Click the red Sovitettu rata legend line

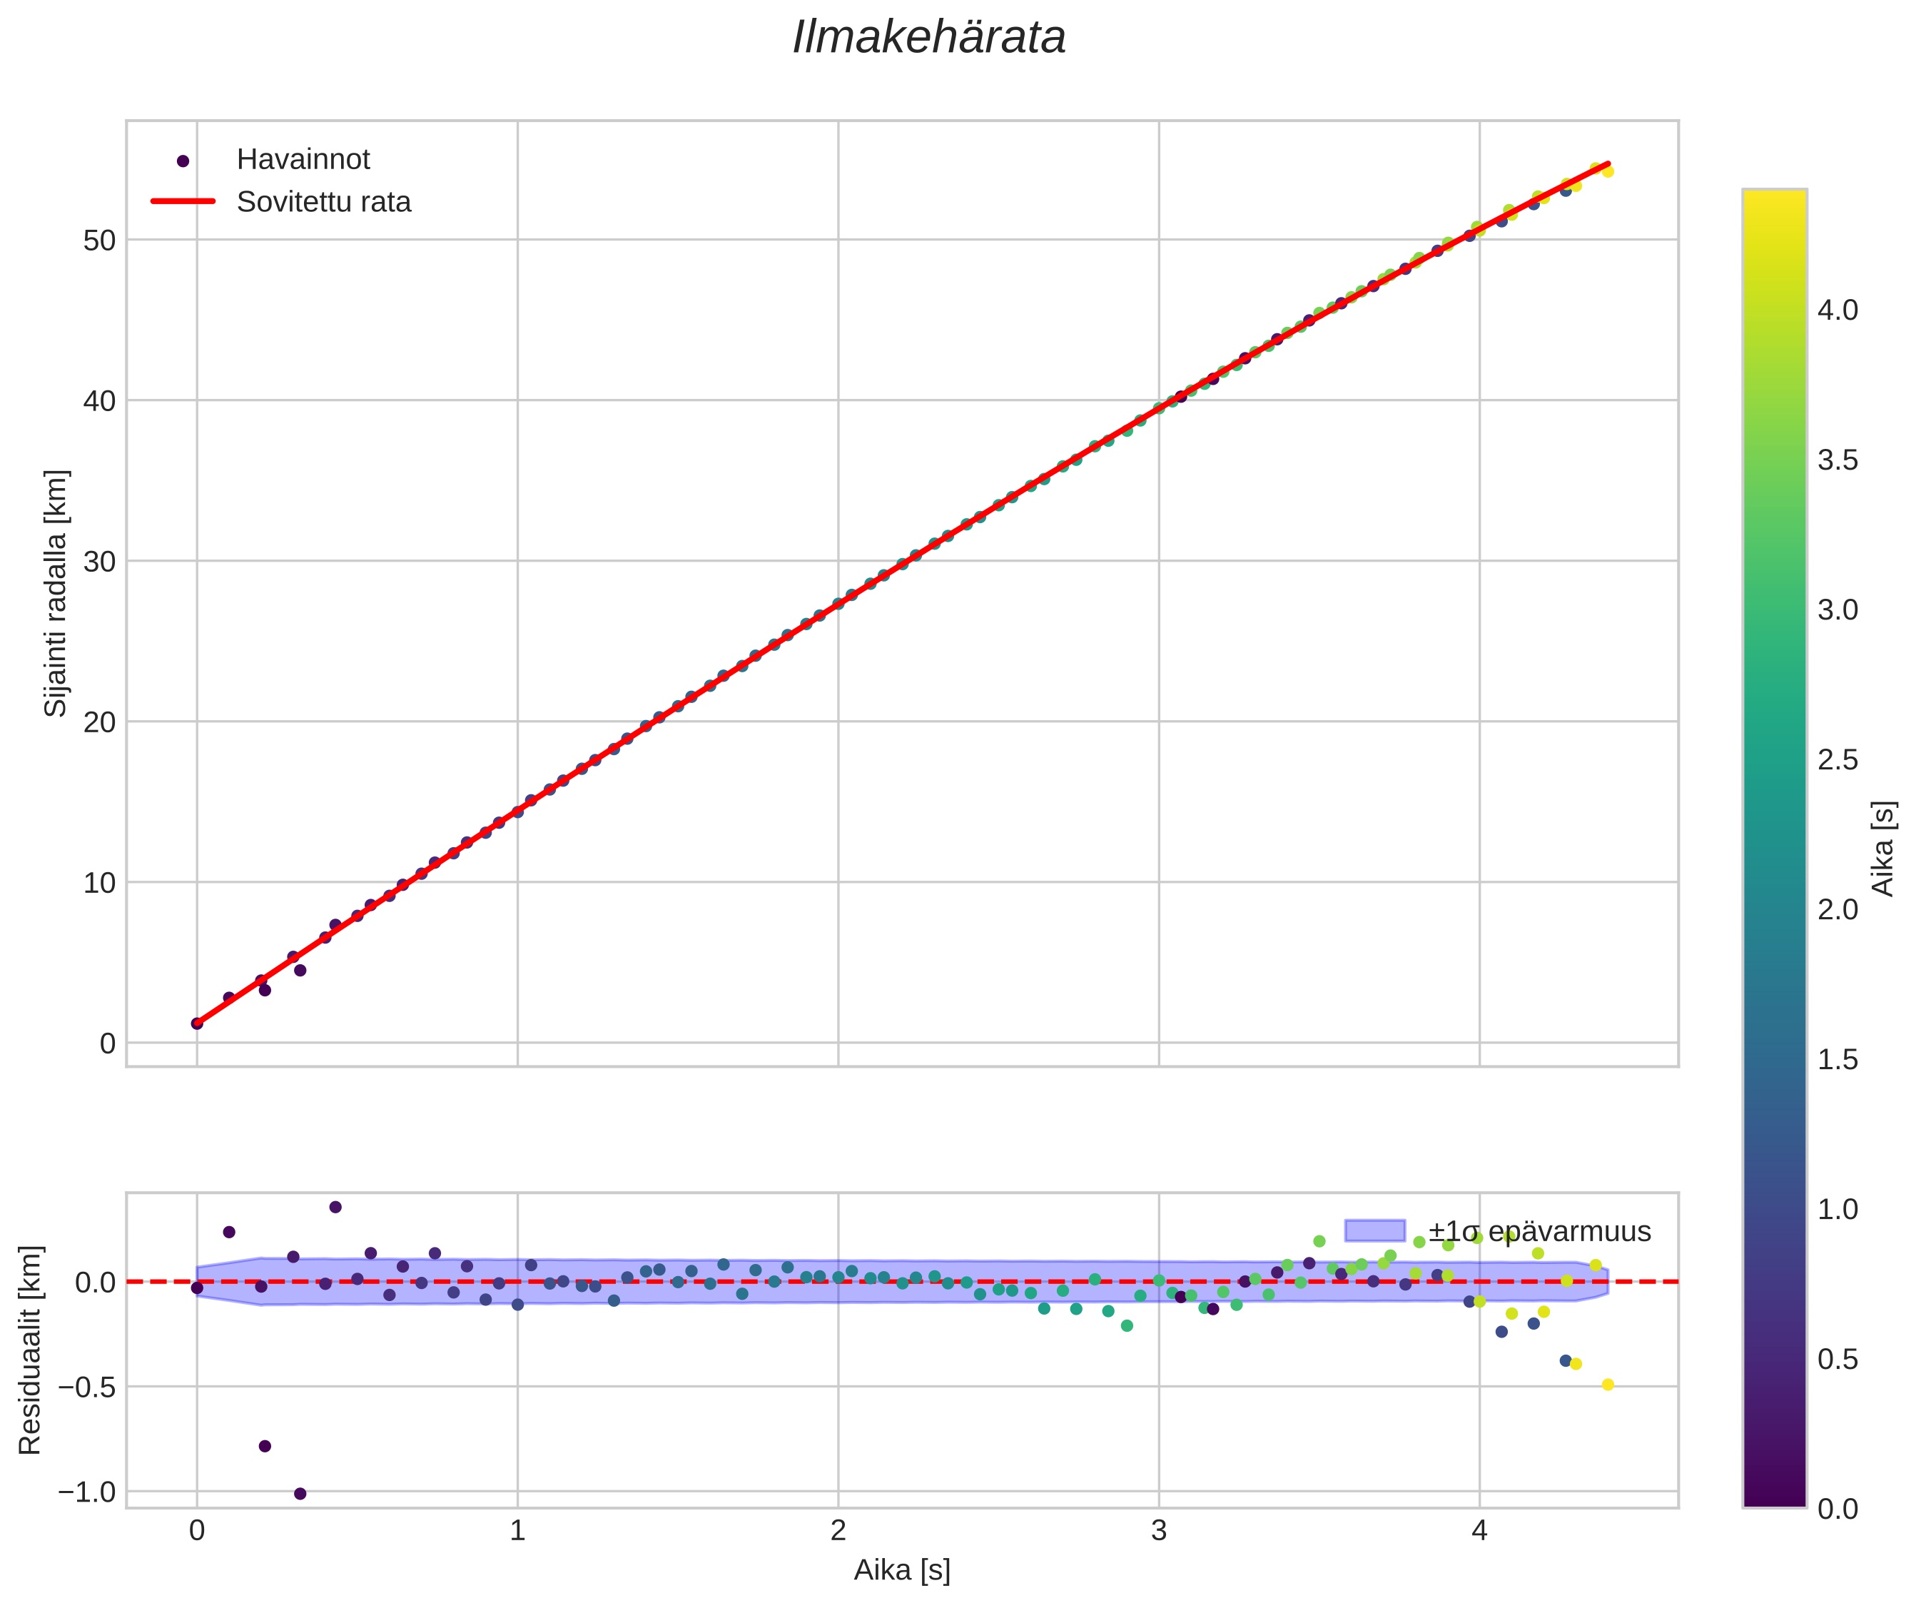(x=183, y=202)
